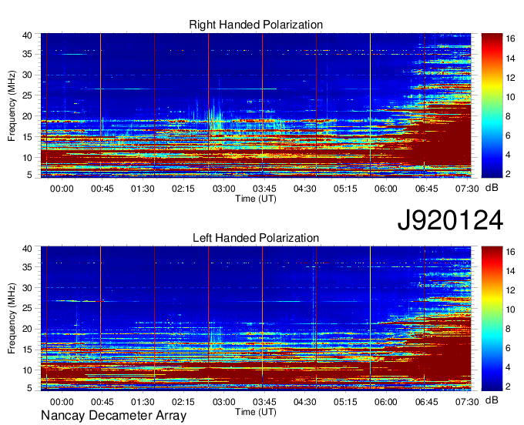Click the 16 dB label on the top colorbar
Image resolution: width=524 pixels, height=425 pixels.
tap(510, 38)
